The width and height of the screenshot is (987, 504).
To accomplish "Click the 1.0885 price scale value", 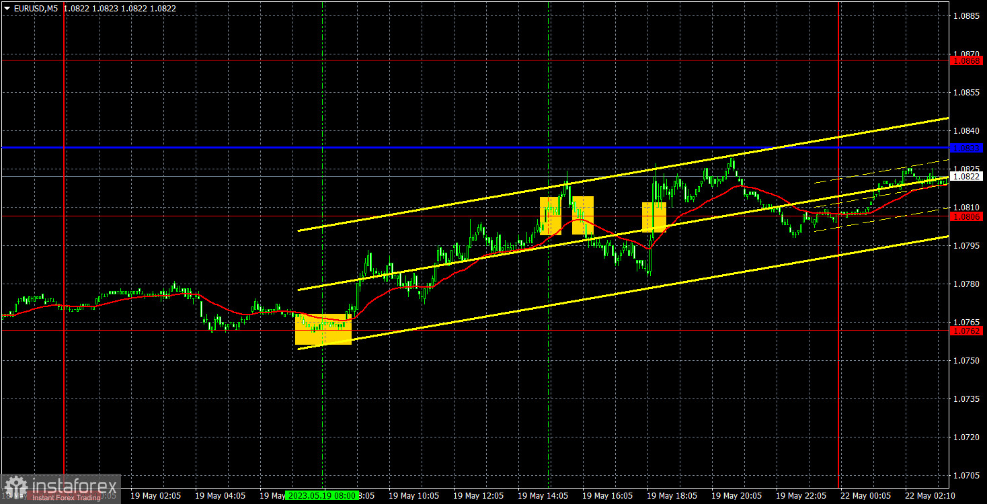I will point(967,15).
